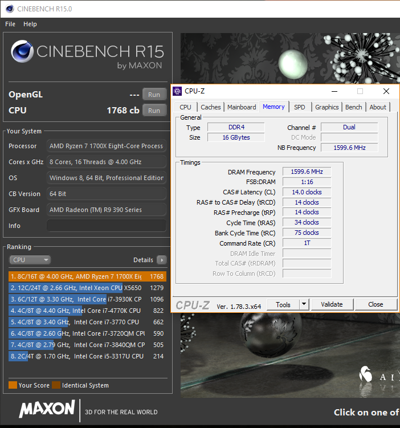This screenshot has height=428, width=400.
Task: Click the Cinebench R15 sphere logo
Action: tap(22, 51)
